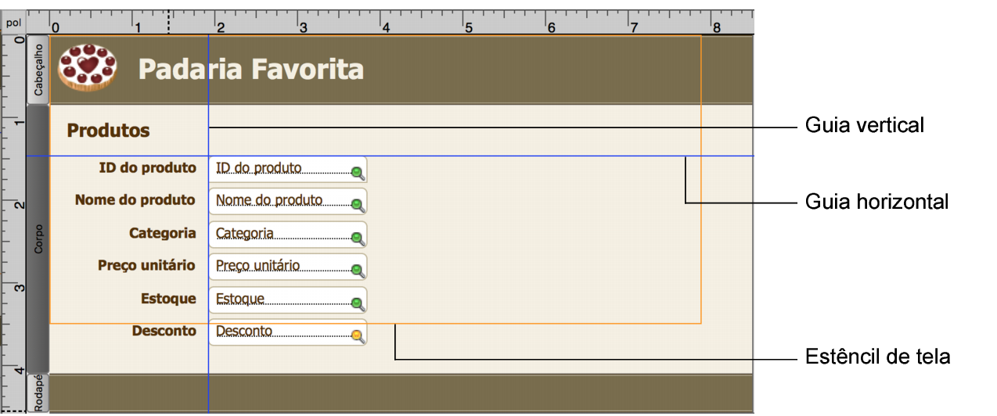
Task: Click magnifier icon in Nome do produto field
Action: pos(357,205)
